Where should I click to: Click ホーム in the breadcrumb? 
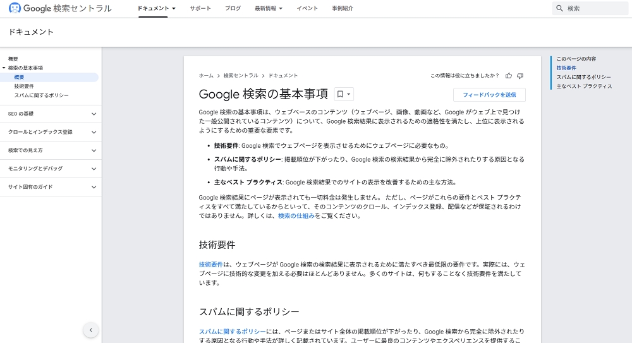(206, 76)
